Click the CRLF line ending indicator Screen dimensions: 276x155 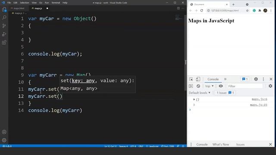point(141,146)
